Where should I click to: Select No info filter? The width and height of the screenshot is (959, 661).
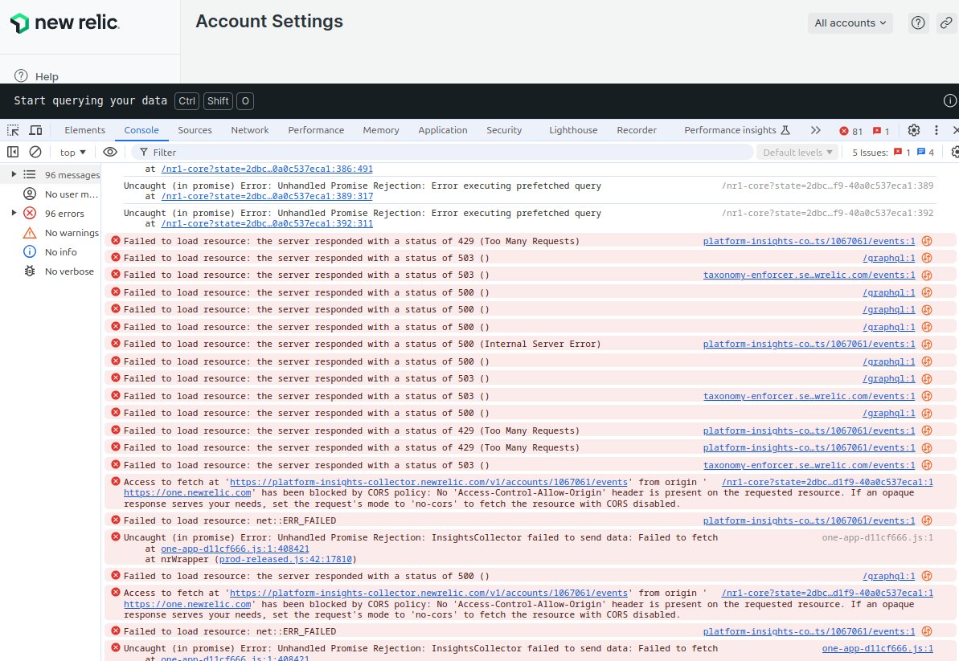tap(50, 251)
